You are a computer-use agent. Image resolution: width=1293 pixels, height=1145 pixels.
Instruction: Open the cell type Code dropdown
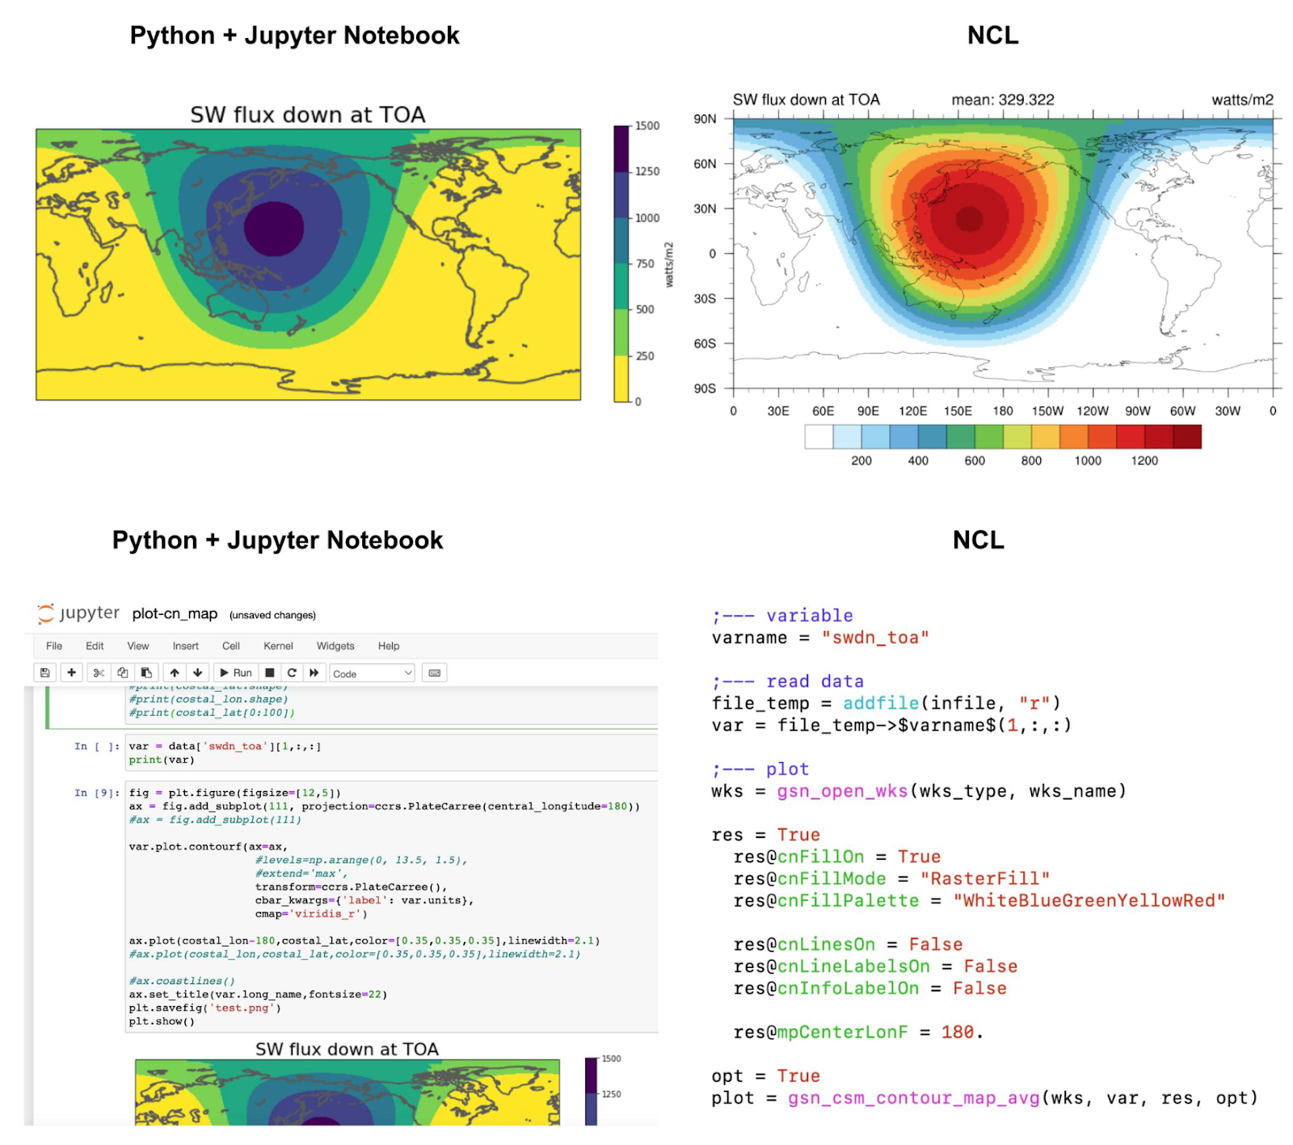coord(372,673)
